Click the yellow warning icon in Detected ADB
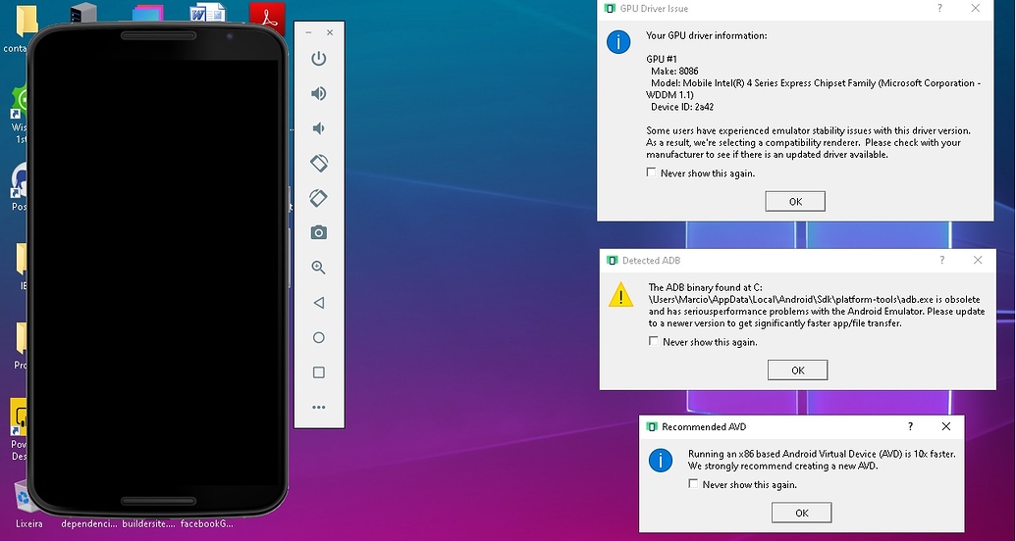Image resolution: width=1016 pixels, height=541 pixels. click(x=620, y=294)
